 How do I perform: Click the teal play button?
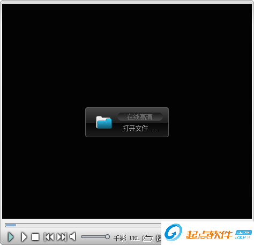(11, 237)
